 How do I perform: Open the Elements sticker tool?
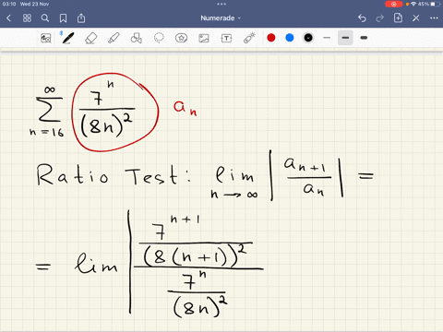181,38
